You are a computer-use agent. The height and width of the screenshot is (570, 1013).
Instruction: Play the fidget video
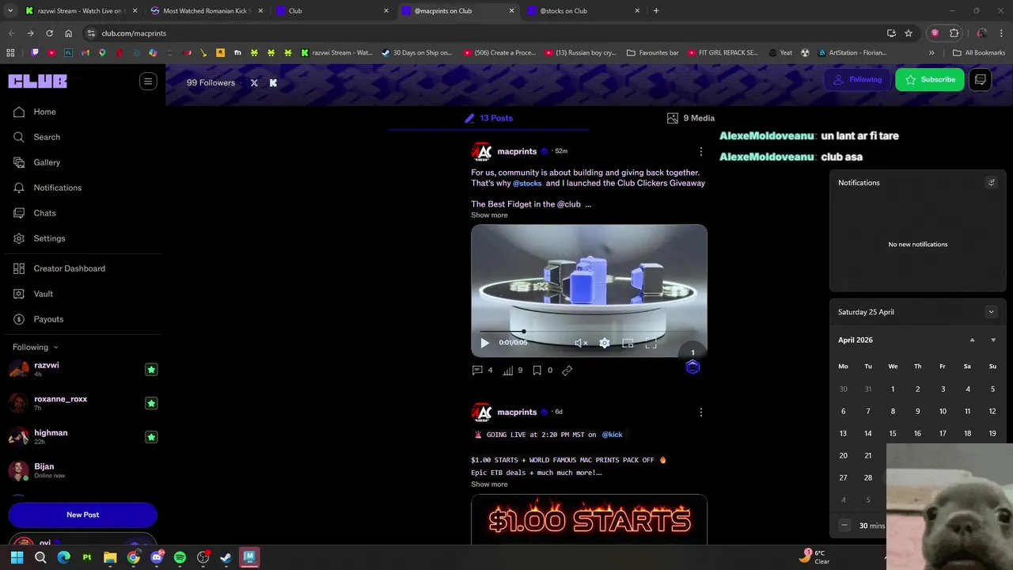point(484,343)
